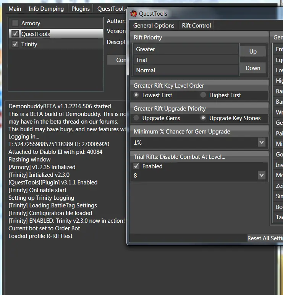Image resolution: width=283 pixels, height=295 pixels.
Task: Click Reset All Settings button
Action: point(265,238)
